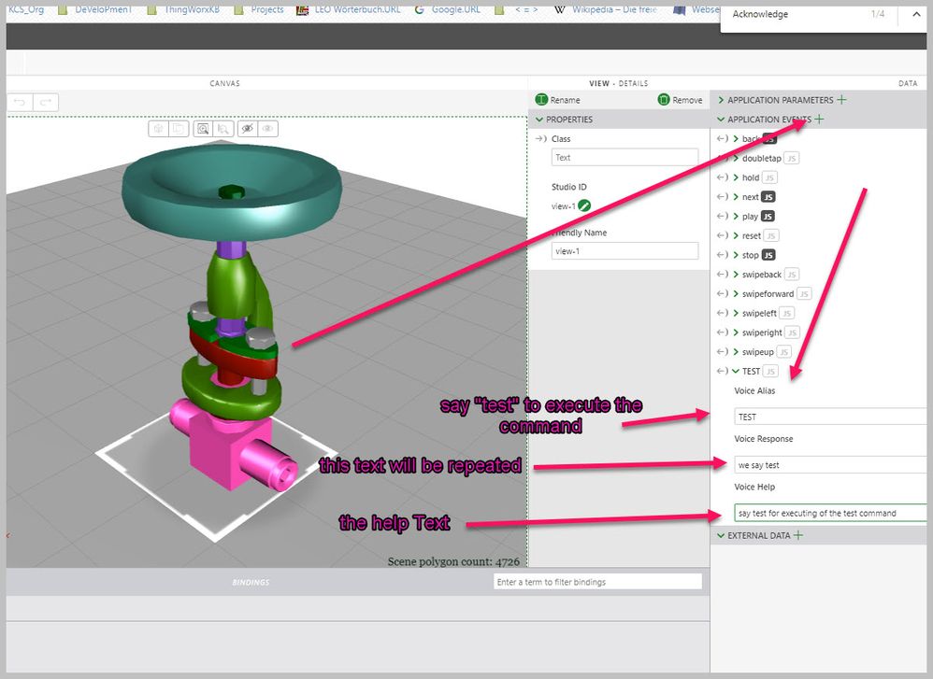Open the JS editor for play event

click(x=768, y=217)
